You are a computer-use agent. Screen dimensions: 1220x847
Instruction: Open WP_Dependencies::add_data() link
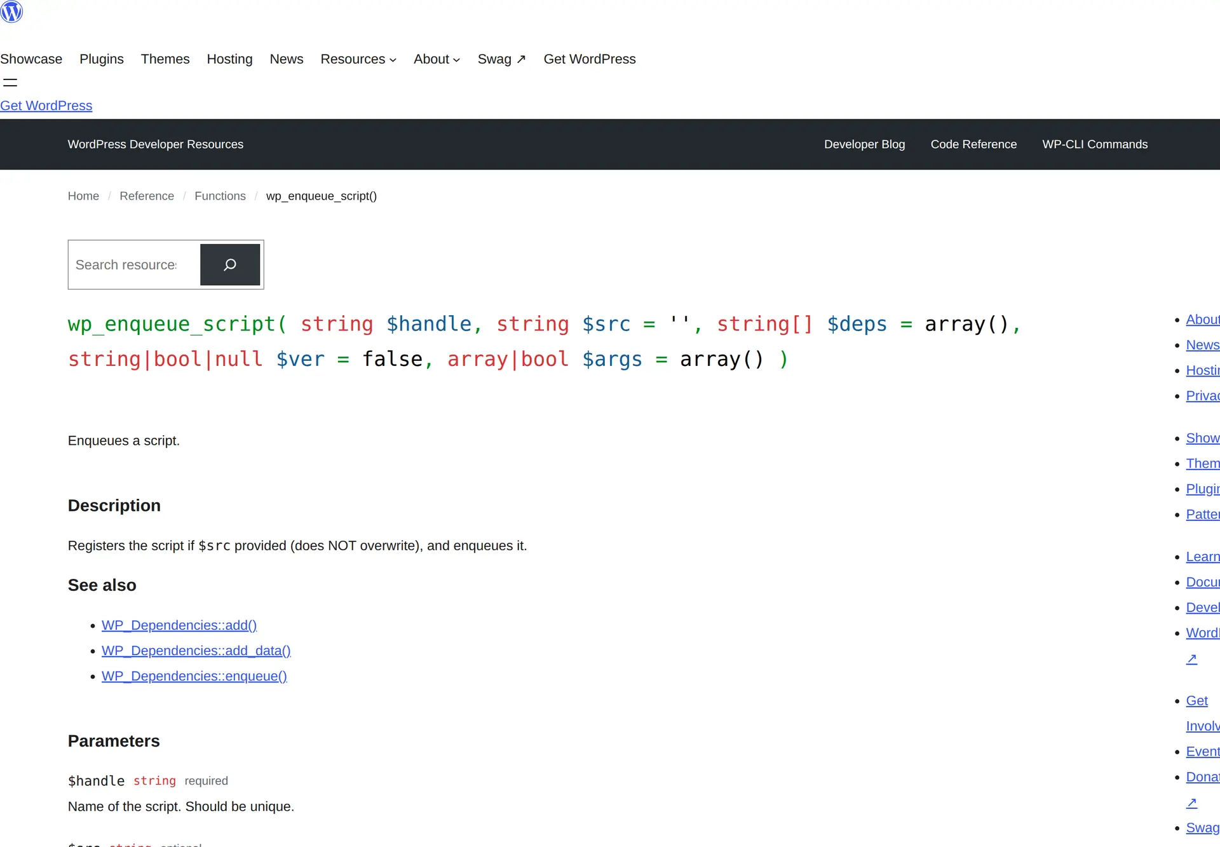[x=196, y=651]
